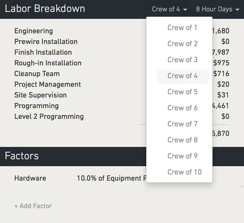Viewport: 244px width, 223px height.
Task: Click the Finish Installation row
Action: point(122,52)
